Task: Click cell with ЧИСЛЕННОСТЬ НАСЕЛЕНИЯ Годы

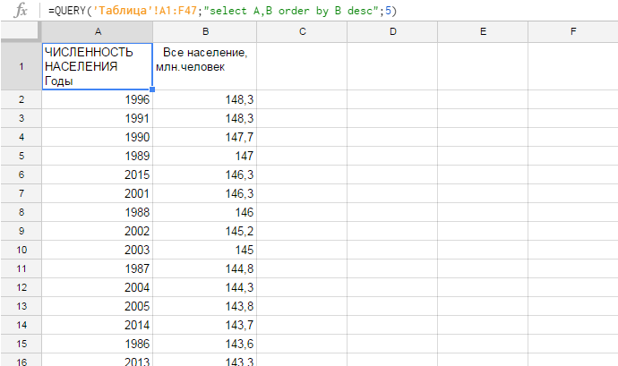Action: click(98, 66)
